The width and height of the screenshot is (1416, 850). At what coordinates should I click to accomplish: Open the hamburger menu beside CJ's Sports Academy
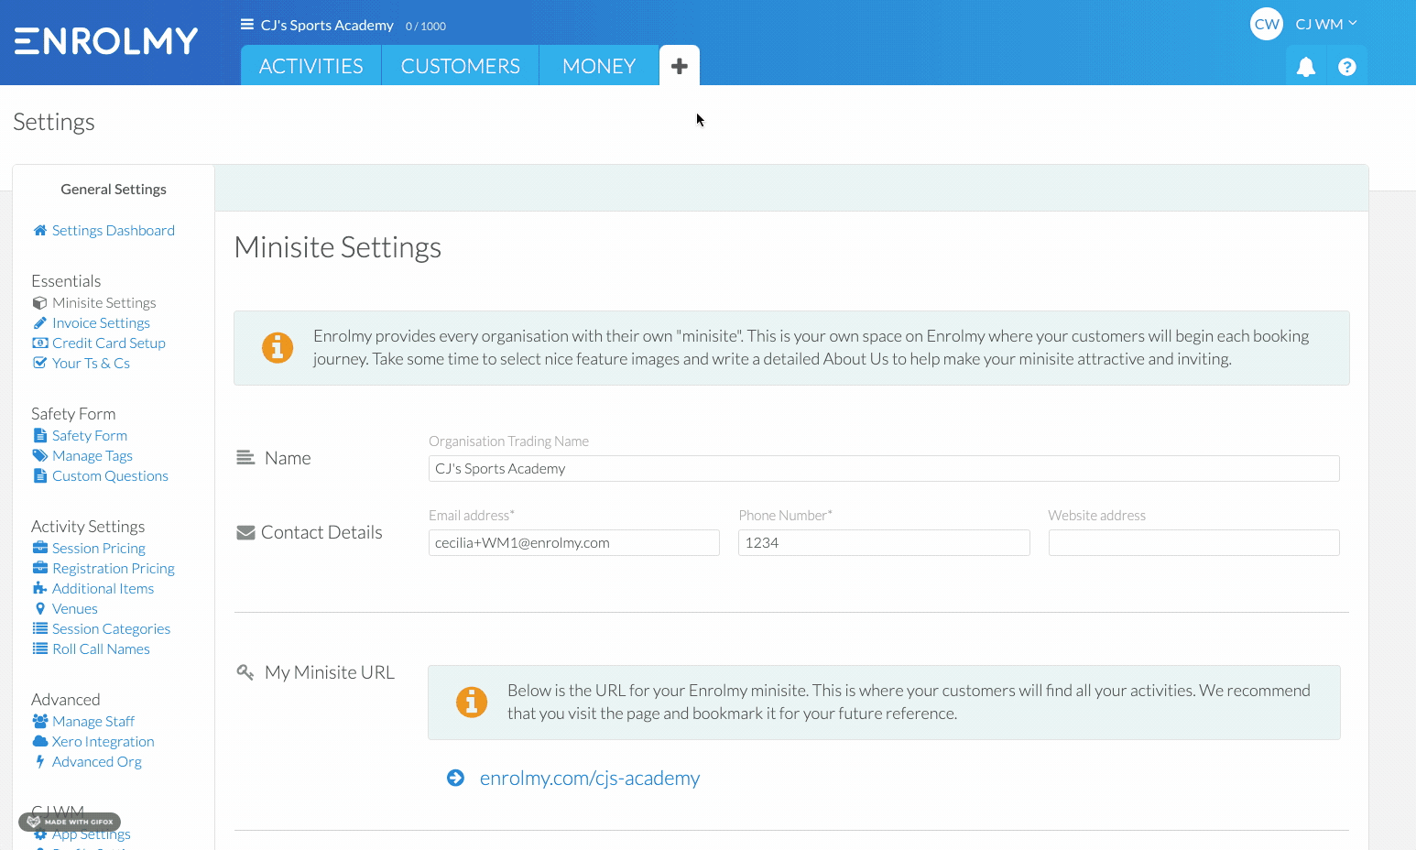point(247,25)
